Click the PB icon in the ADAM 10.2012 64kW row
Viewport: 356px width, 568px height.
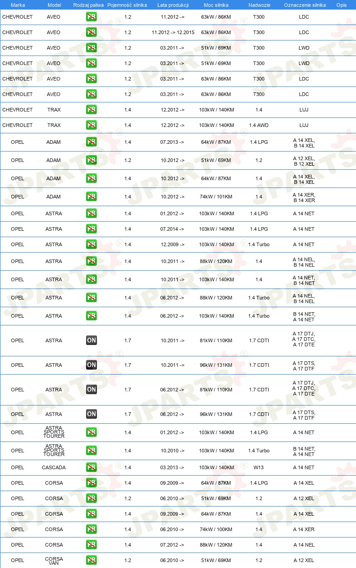click(92, 178)
